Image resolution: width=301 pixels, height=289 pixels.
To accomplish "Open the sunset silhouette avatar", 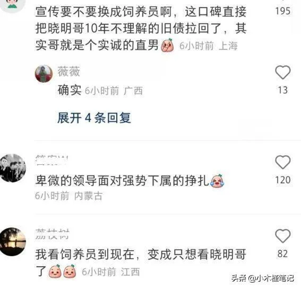I will [13, 242].
